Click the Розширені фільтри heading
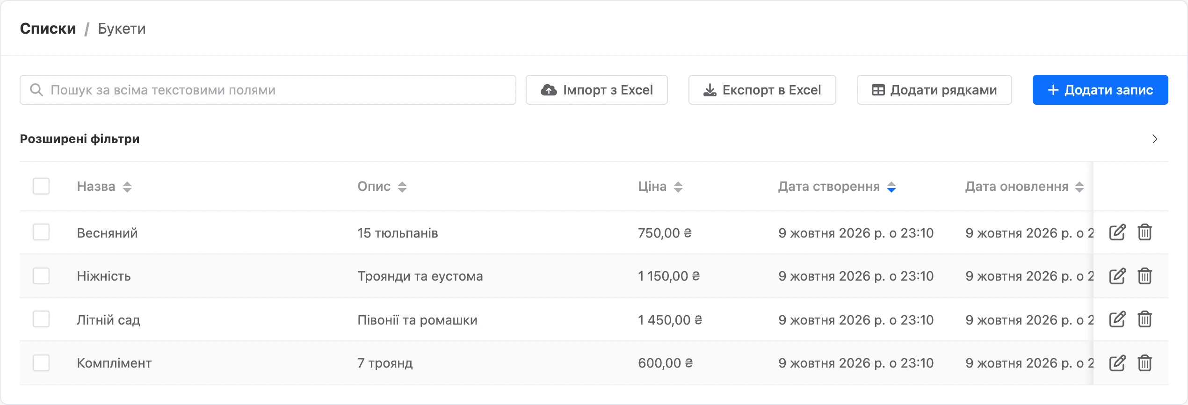Screen dimensions: 1188x405 pos(80,139)
